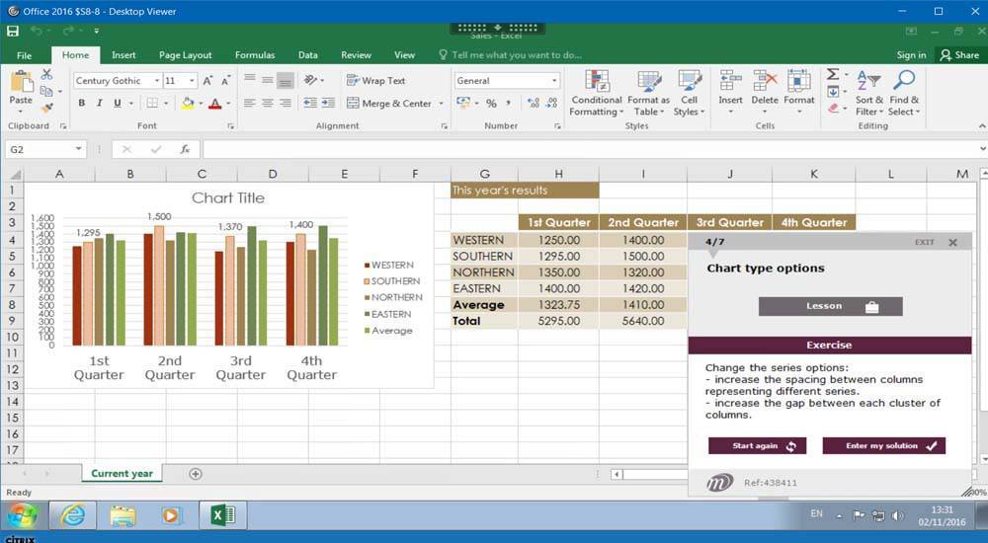Screen dimensions: 988x543
Task: Add a sheet with the plus icon
Action: pyautogui.click(x=196, y=474)
